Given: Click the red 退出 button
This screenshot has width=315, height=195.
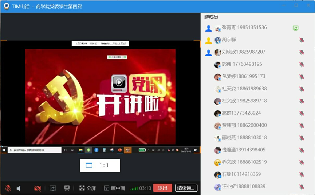Looking at the screenshot, I should click(162, 188).
